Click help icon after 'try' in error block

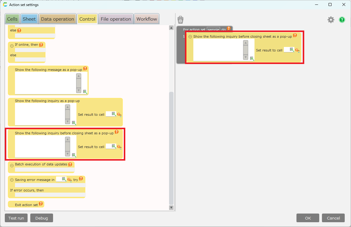pos(81,179)
